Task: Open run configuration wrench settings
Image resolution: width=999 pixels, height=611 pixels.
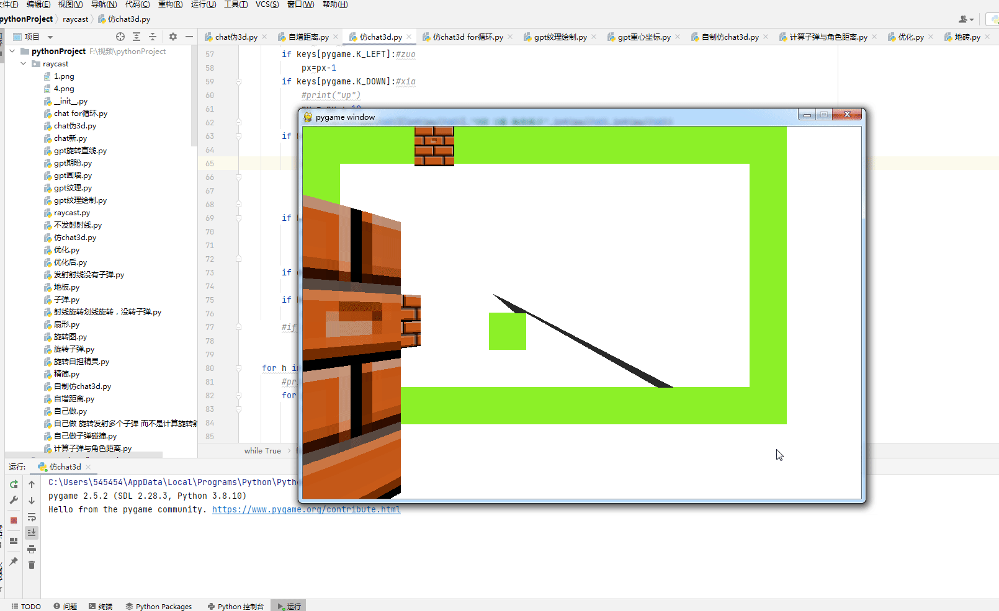Action: point(14,500)
